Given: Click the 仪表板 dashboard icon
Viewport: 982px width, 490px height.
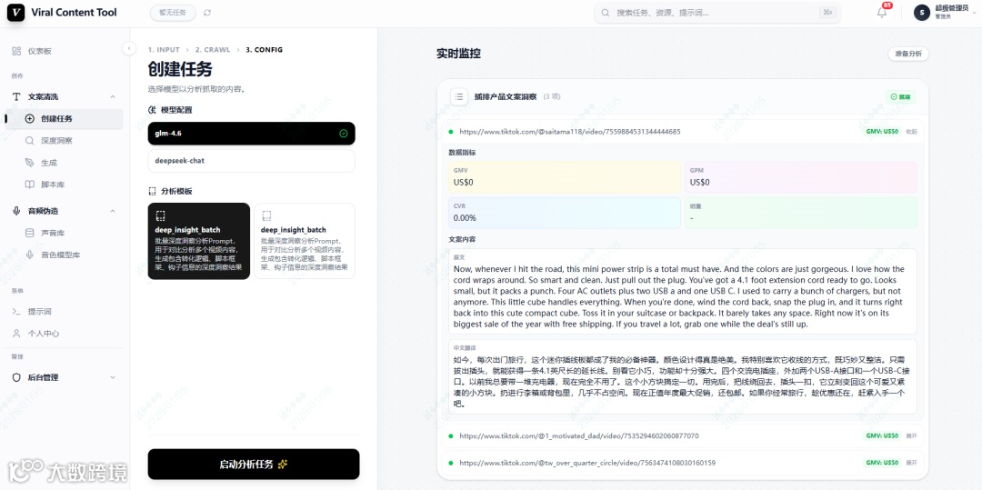Looking at the screenshot, I should pos(16,51).
